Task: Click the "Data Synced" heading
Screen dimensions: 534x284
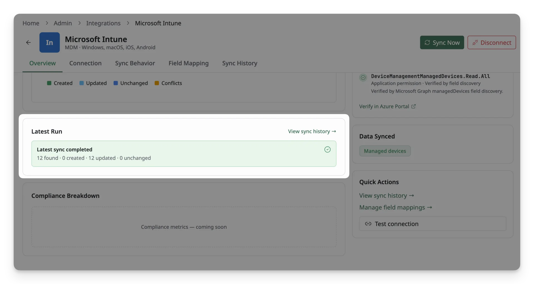Action: (377, 136)
